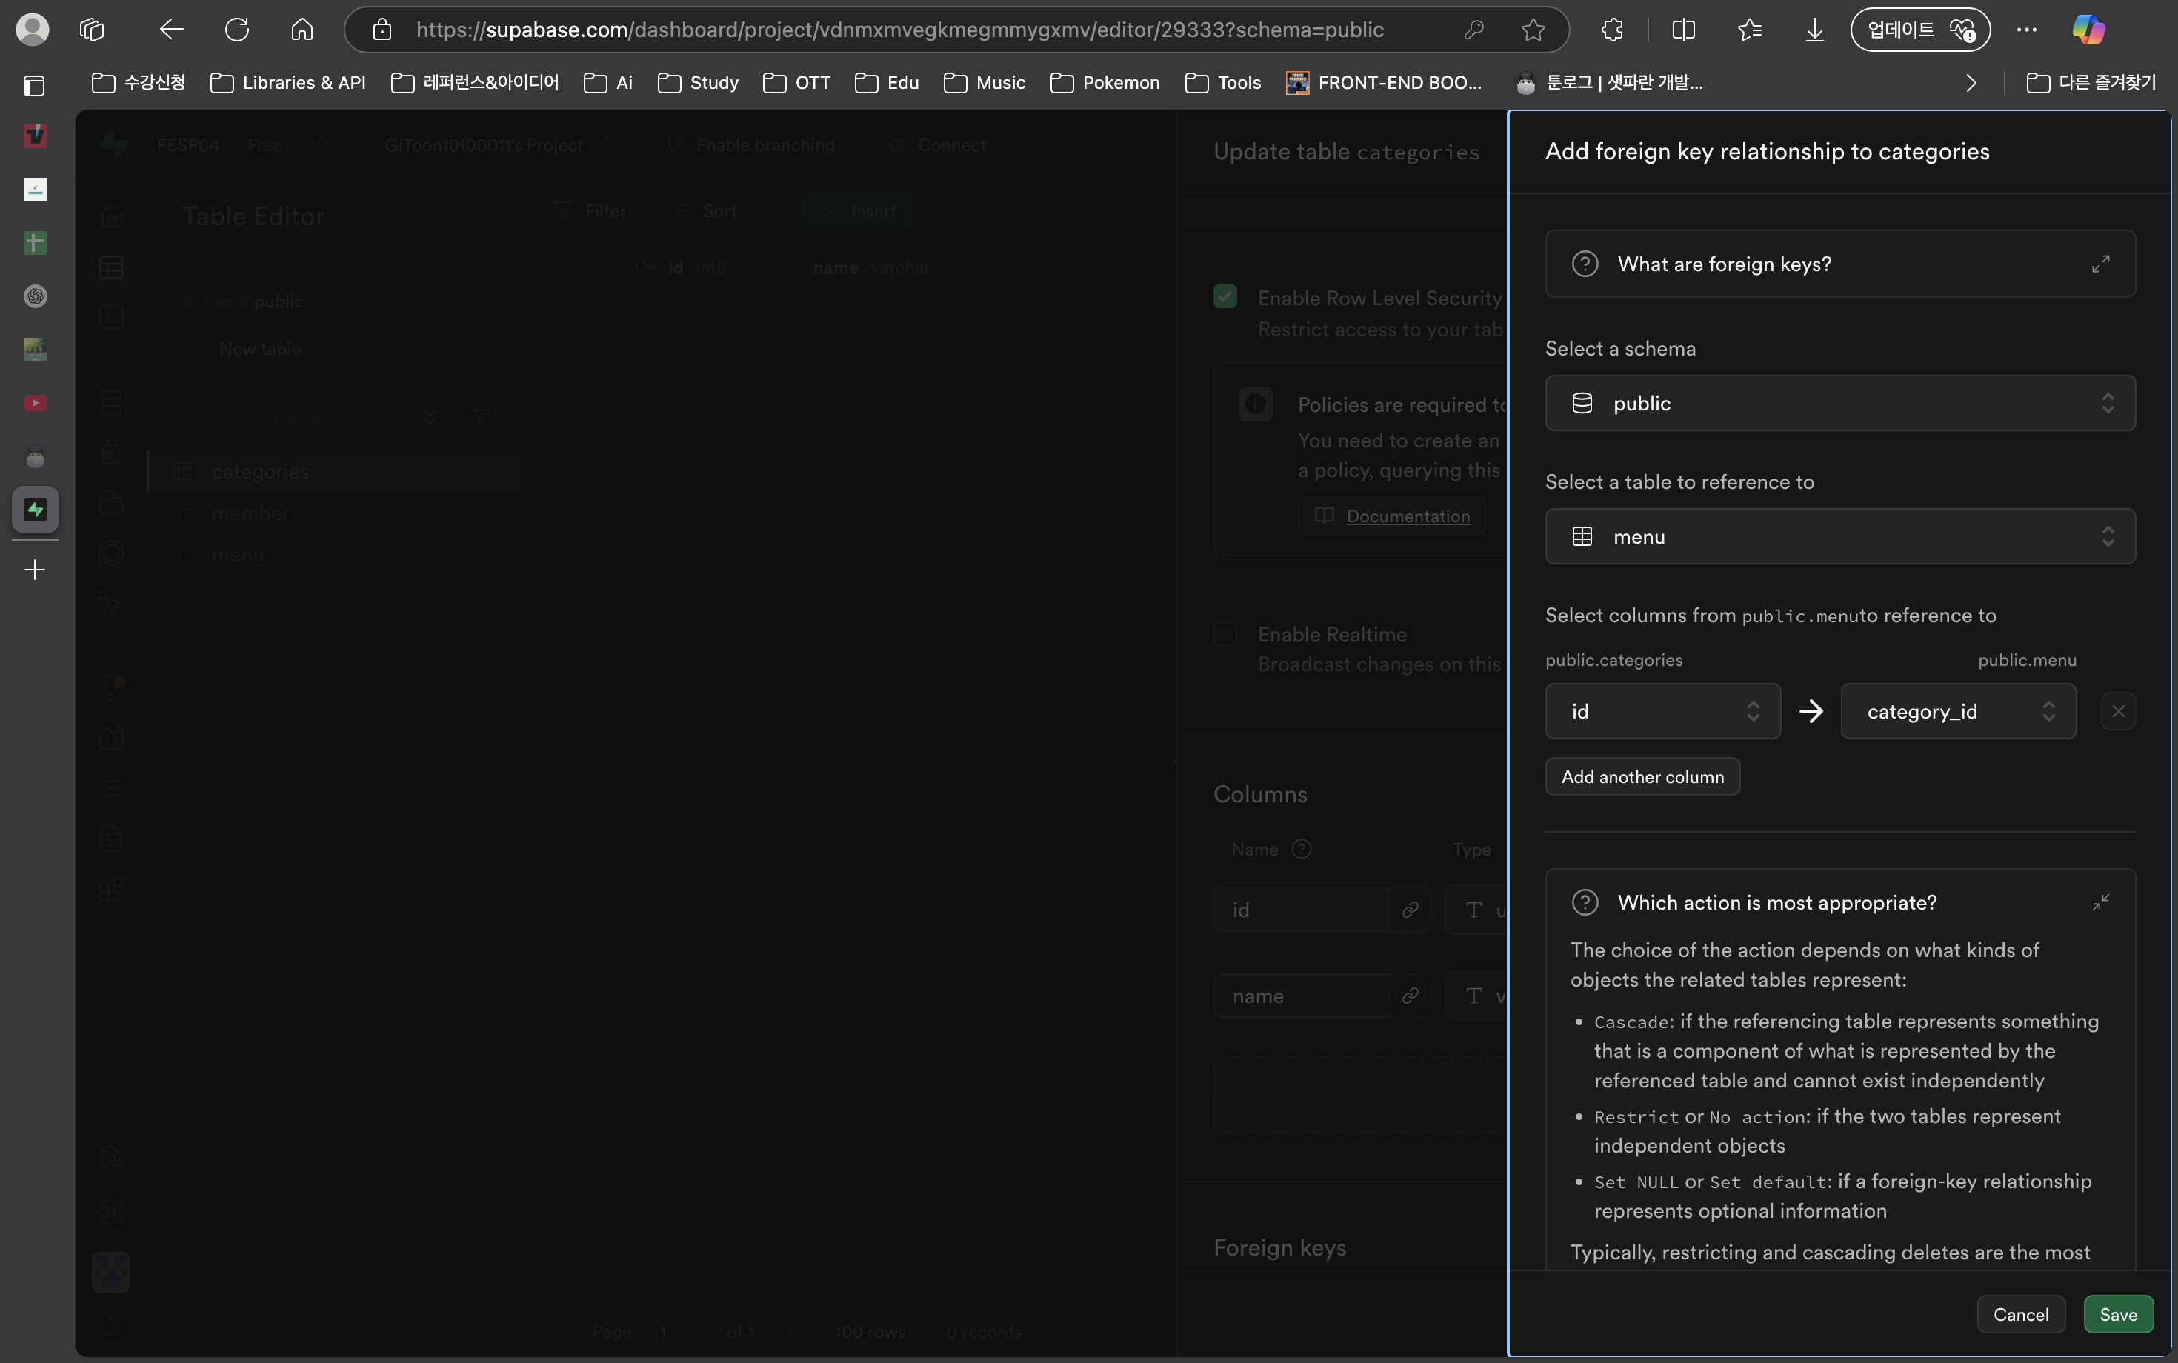Open Pokemon bookmarks folder
Viewport: 2178px width, 1363px height.
1105,83
